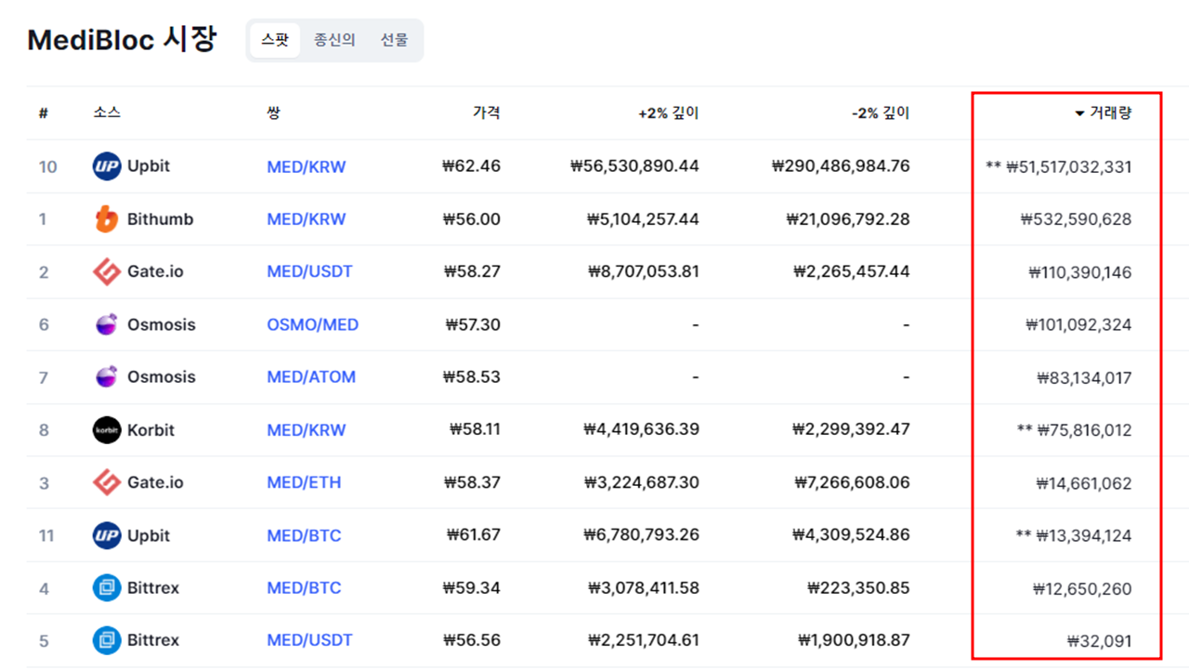Sort table by 소스 column header

pos(107,113)
